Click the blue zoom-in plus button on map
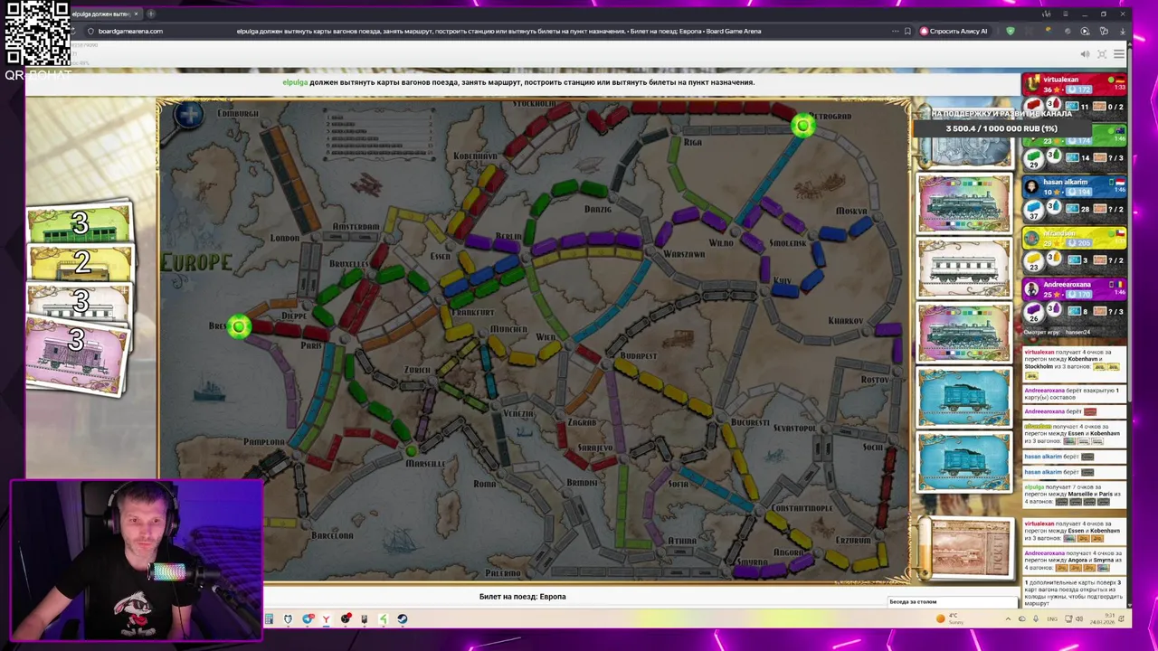 coord(189,115)
